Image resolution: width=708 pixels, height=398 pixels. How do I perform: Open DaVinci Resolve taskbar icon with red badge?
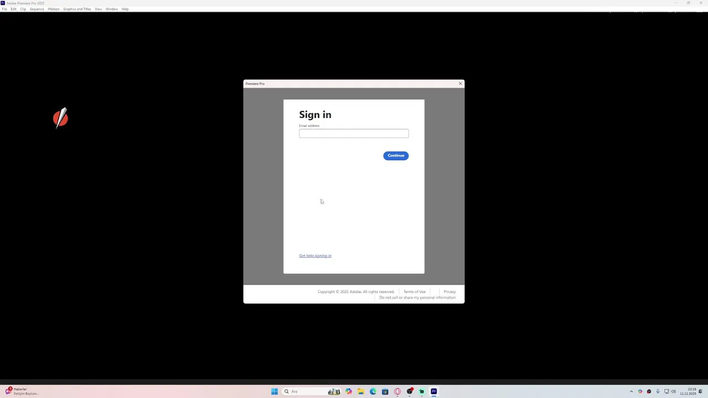point(409,391)
